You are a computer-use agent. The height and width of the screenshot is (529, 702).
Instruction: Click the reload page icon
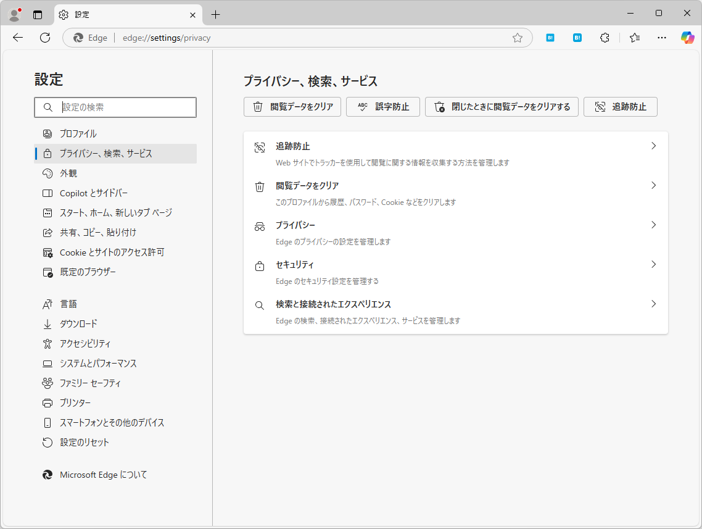point(44,38)
